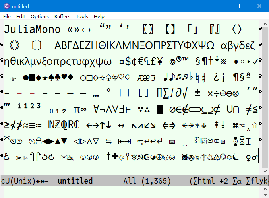This screenshot has width=269, height=198.
Task: Click the first solid black scissors ✂ symbol
Action: (19, 158)
